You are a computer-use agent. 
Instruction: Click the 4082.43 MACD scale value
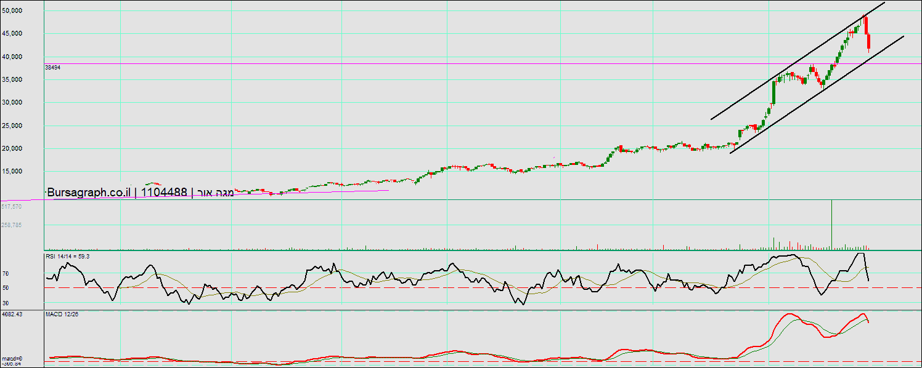12,314
